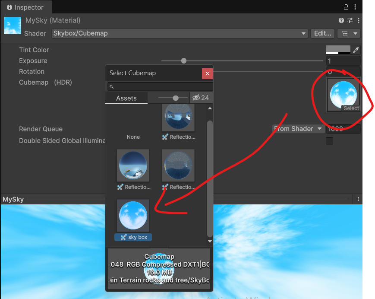Image resolution: width=375 pixels, height=299 pixels.
Task: Open the Shader dropdown showing Skybox/Cubemap
Action: pyautogui.click(x=180, y=33)
